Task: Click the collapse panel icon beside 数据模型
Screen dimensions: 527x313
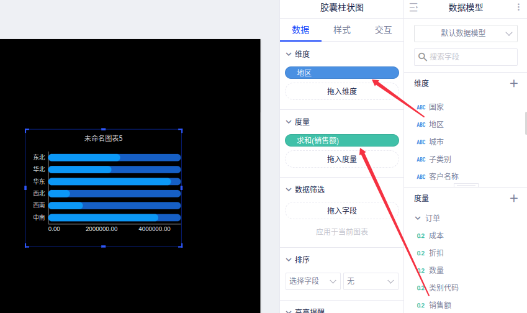Action: (414, 8)
